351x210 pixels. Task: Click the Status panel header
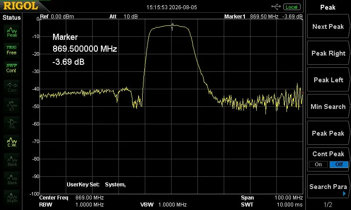point(11,17)
